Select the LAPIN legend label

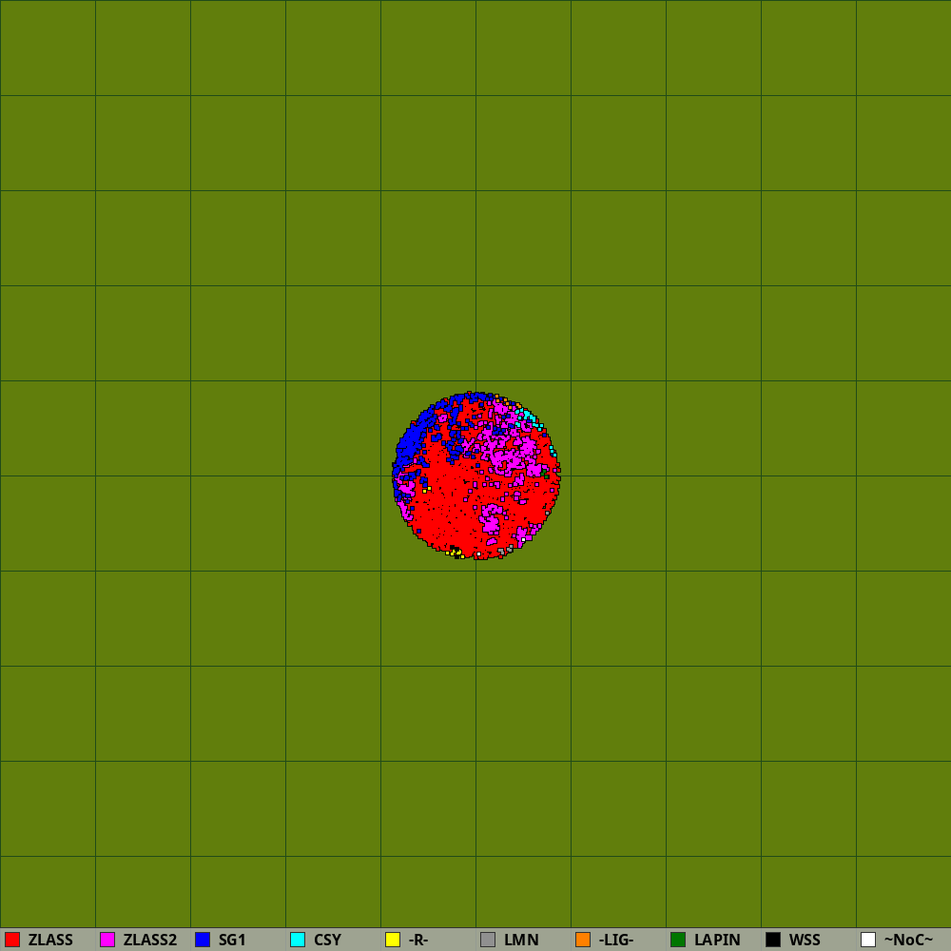(717, 941)
